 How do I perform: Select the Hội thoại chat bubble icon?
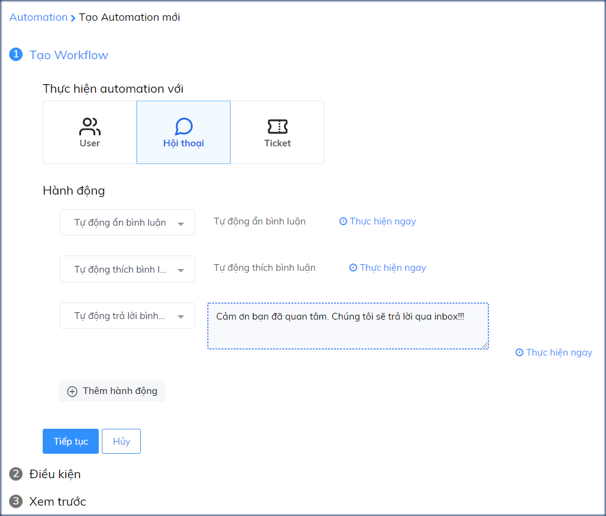point(184,126)
